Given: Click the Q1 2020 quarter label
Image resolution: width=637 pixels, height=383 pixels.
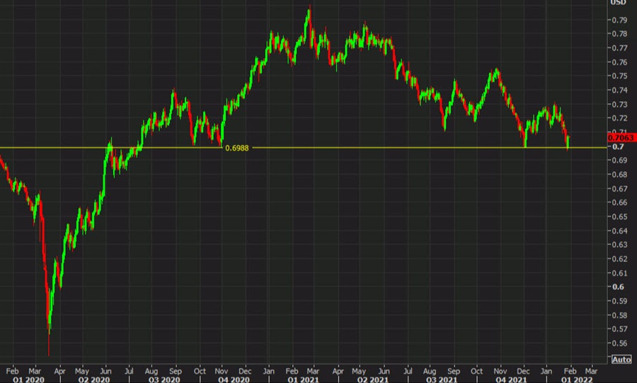Looking at the screenshot, I should [x=28, y=379].
